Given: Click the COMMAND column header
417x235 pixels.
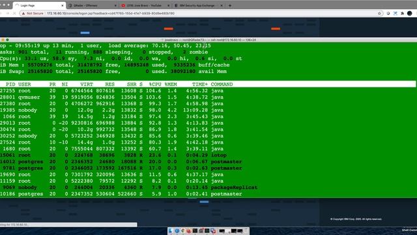Looking at the screenshot, I should (222, 84).
